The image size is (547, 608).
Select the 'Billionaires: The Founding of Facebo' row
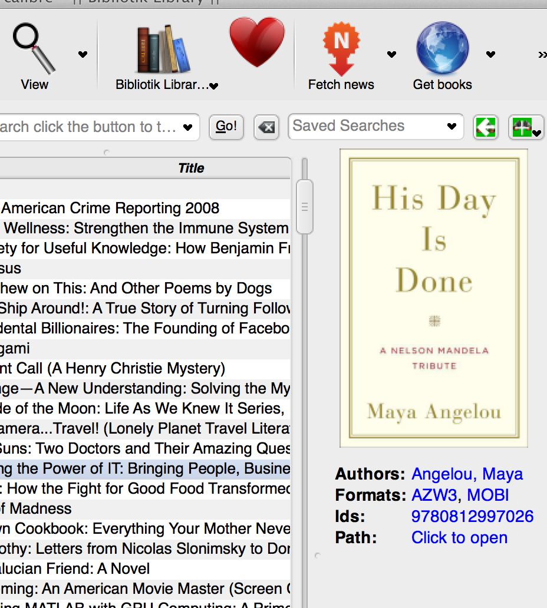coord(145,328)
